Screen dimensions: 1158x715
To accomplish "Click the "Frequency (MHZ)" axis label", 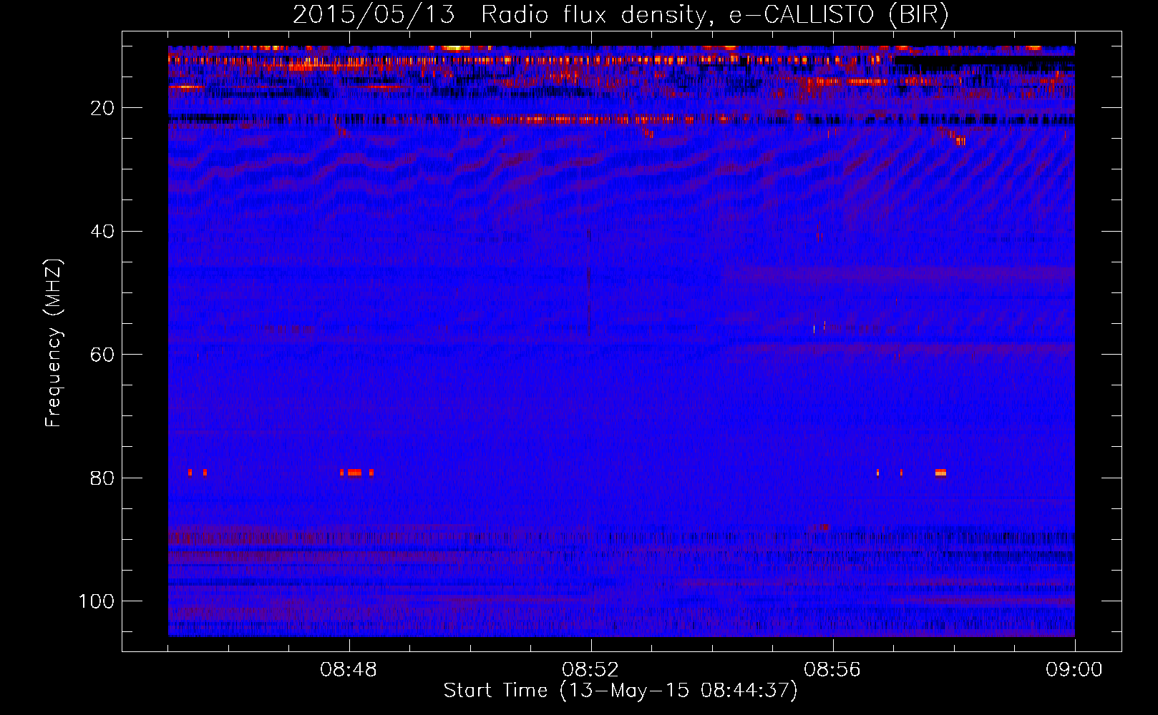I will (x=54, y=343).
